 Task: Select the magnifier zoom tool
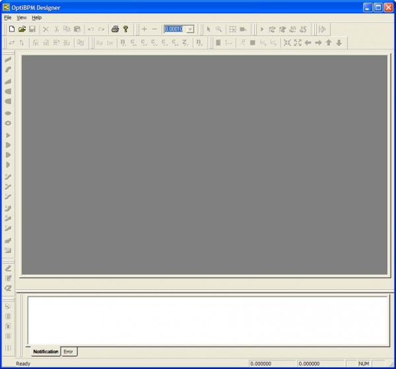(218, 29)
